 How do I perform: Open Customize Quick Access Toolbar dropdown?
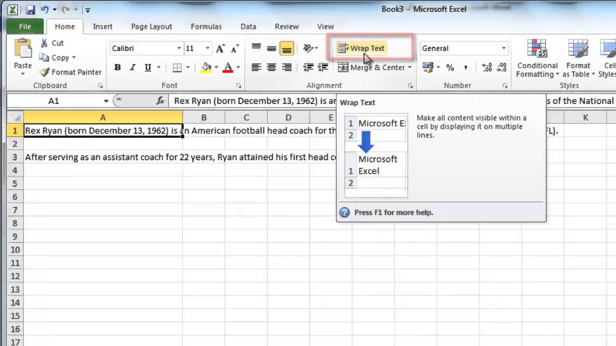click(88, 10)
